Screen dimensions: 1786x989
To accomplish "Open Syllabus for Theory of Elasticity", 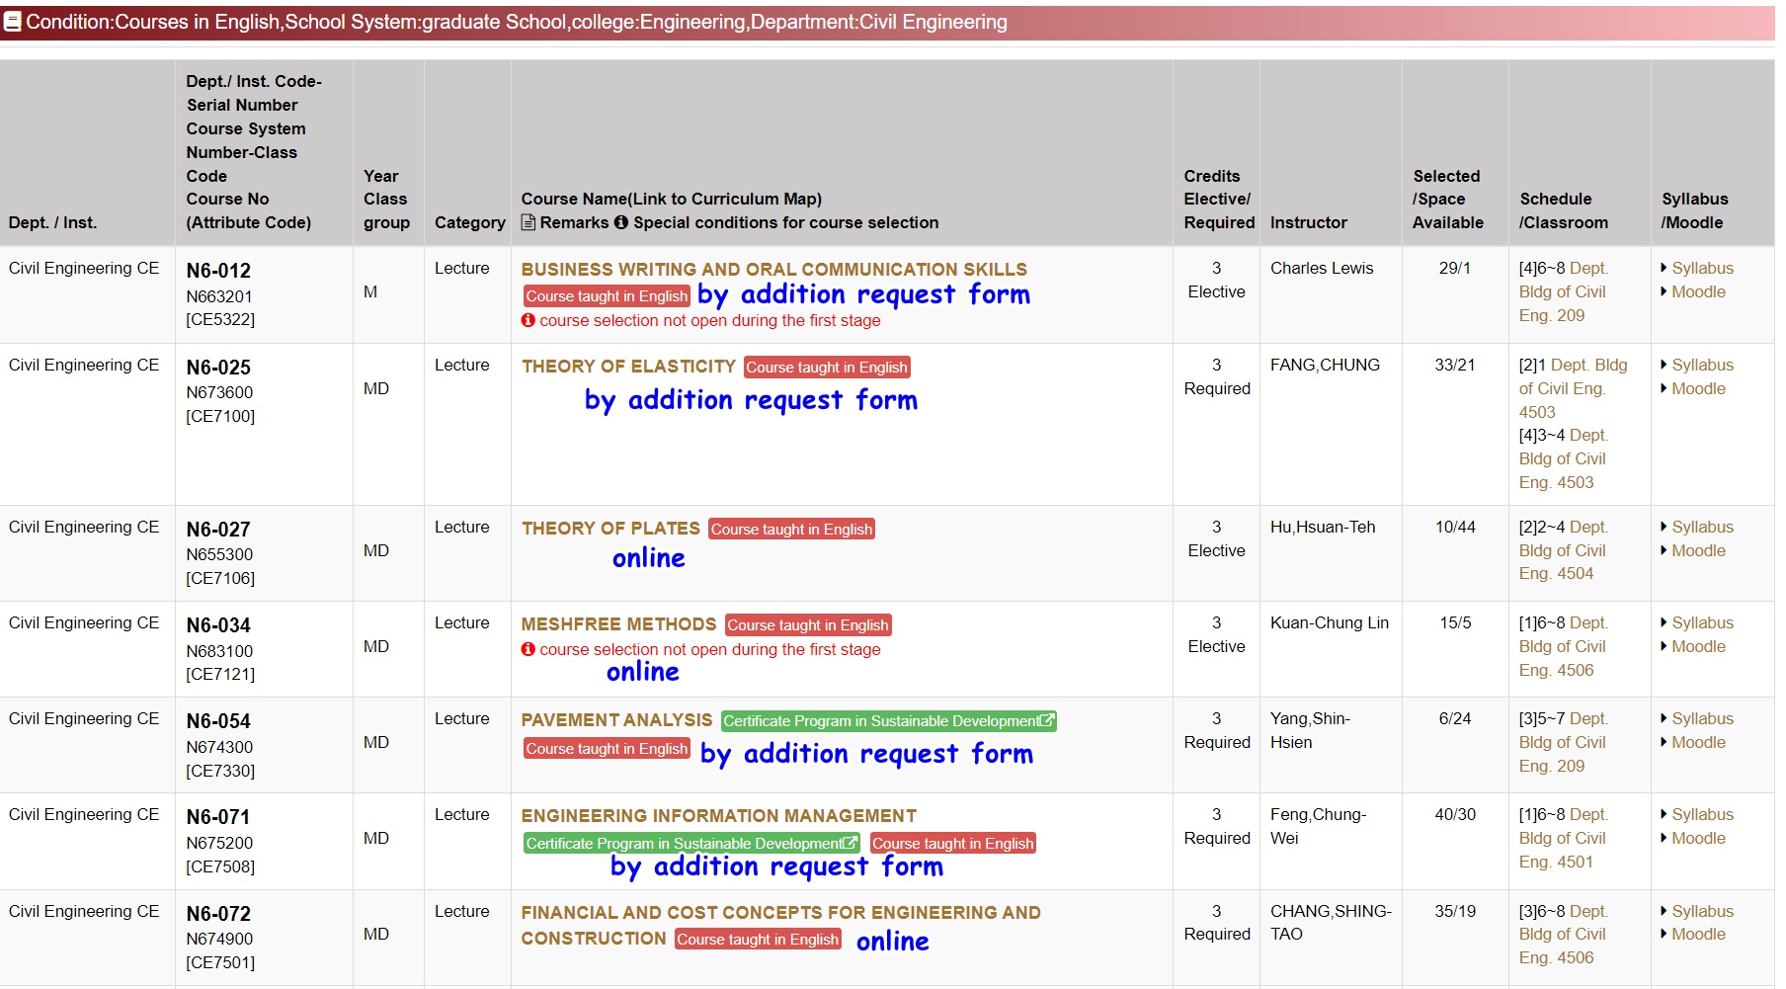I will click(1702, 365).
